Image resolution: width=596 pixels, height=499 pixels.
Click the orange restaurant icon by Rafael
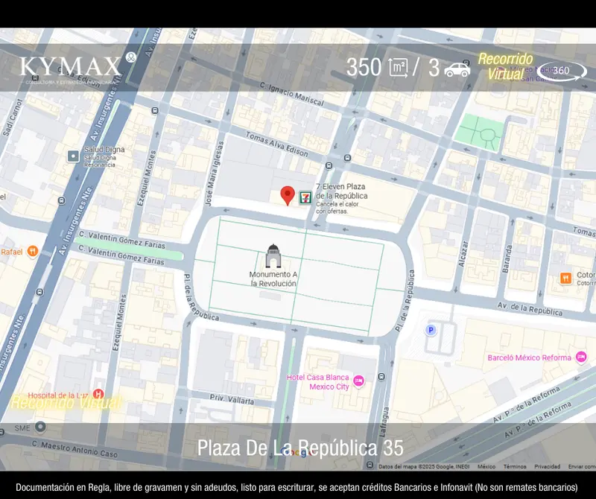pos(33,252)
